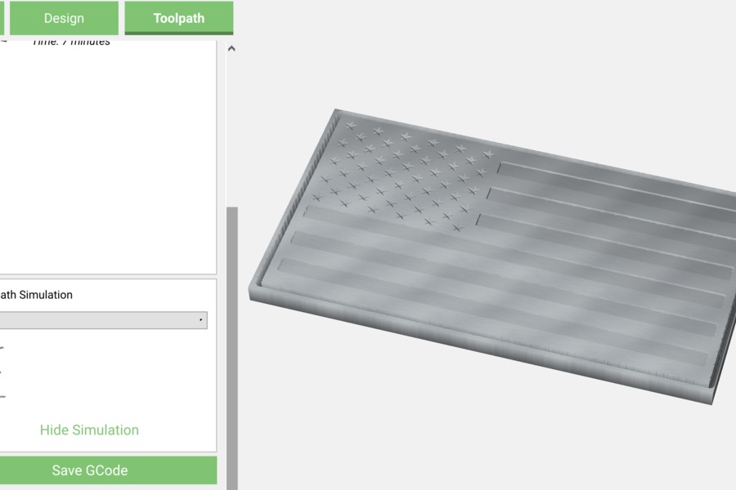The width and height of the screenshot is (736, 490).
Task: Click empty white area in the toolpath list panel
Action: (x=108, y=159)
